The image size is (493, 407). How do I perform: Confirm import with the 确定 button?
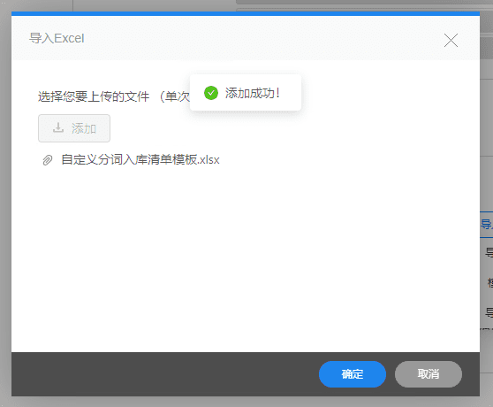(x=353, y=374)
